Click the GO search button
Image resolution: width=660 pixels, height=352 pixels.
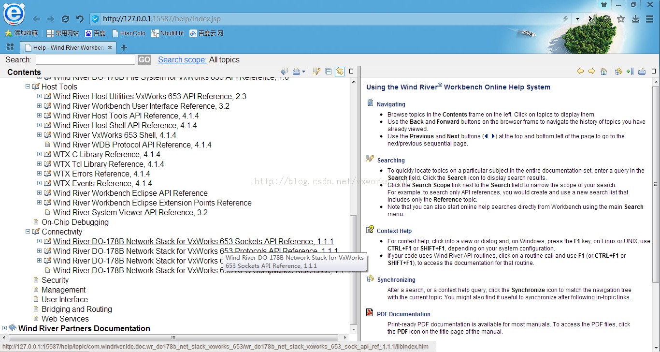pyautogui.click(x=144, y=60)
